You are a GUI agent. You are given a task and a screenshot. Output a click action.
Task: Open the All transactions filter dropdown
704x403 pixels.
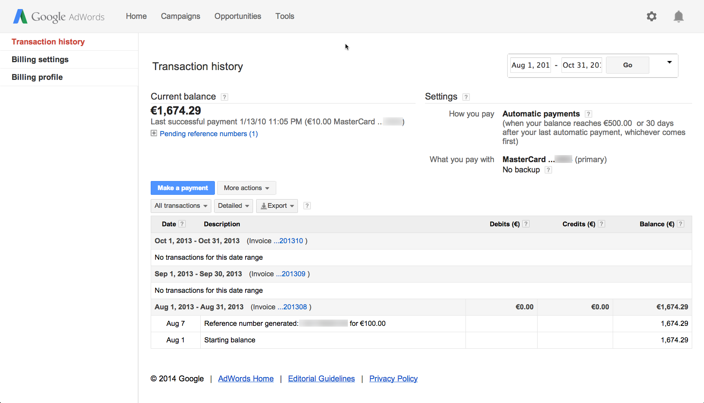(x=181, y=205)
